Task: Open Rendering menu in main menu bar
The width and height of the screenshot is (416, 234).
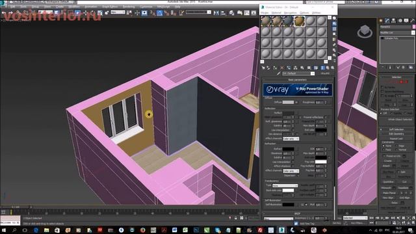Action: pyautogui.click(x=129, y=6)
